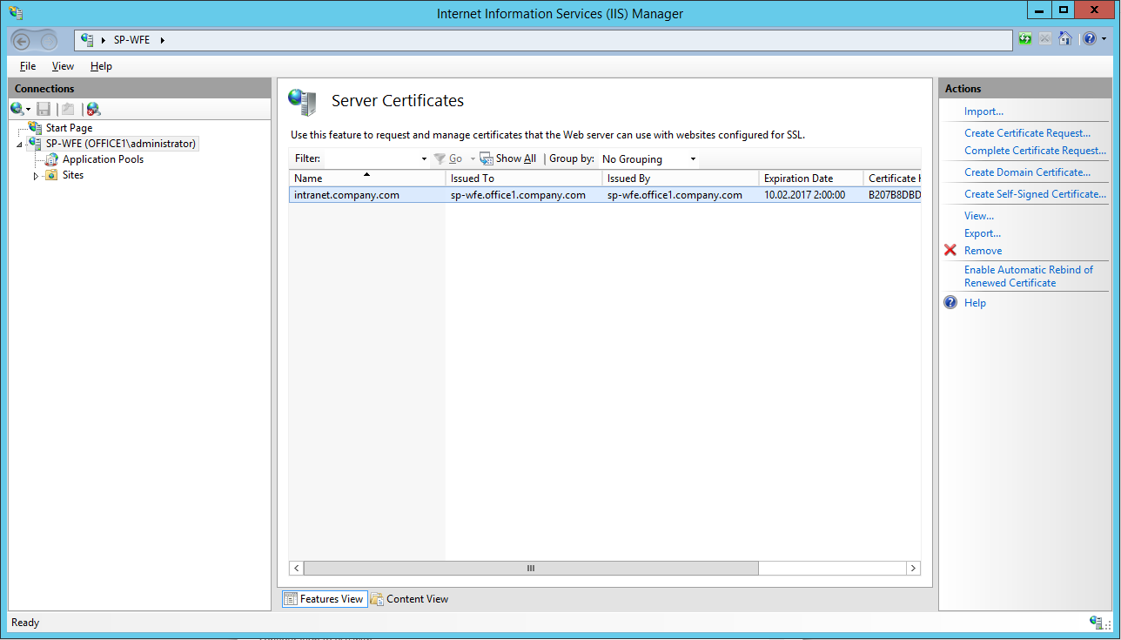Open the Help icon in address bar
The width and height of the screenshot is (1121, 640).
(x=1090, y=39)
